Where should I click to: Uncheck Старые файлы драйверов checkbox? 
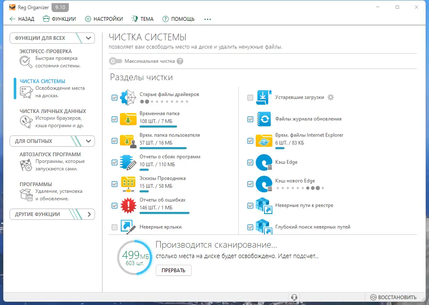click(115, 98)
